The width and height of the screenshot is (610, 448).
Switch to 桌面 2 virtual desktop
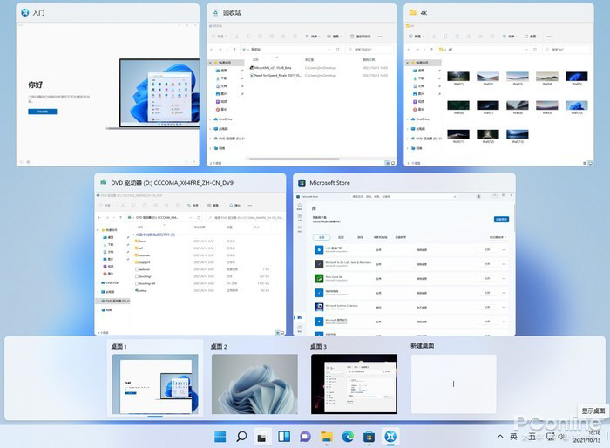click(254, 384)
